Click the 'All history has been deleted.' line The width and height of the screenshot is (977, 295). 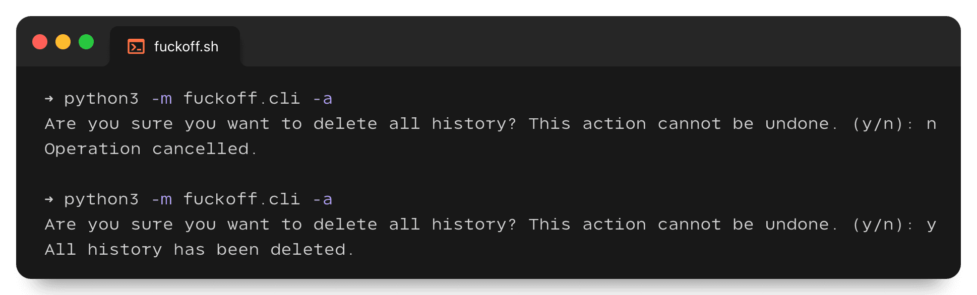coord(199,250)
